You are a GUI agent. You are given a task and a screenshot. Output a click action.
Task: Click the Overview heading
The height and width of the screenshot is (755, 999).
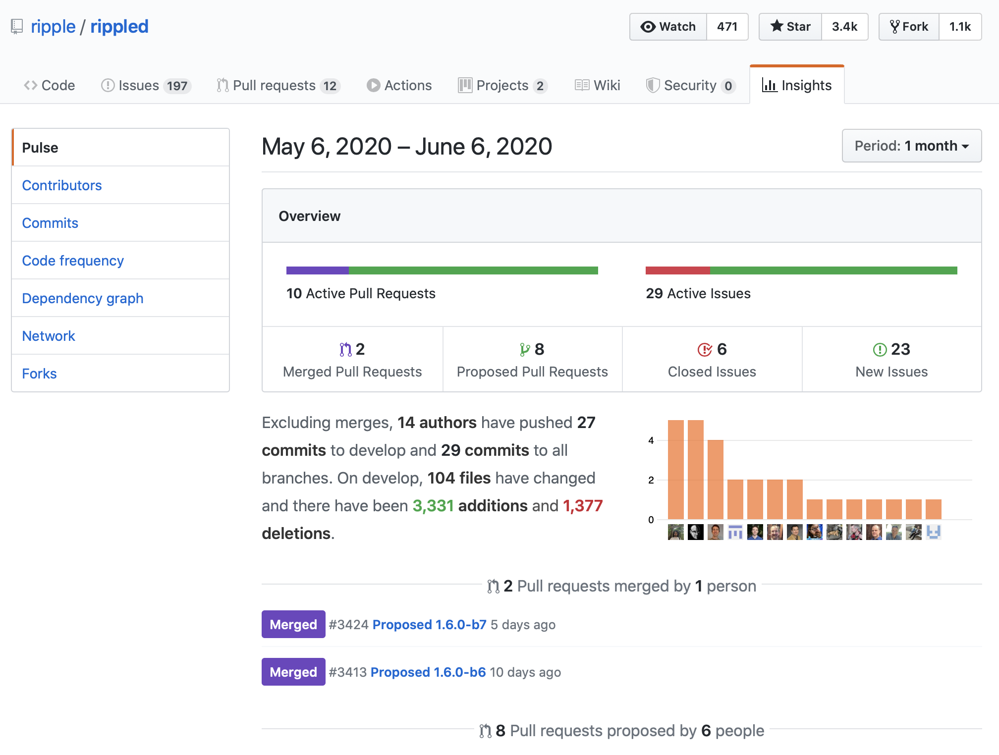coord(310,216)
